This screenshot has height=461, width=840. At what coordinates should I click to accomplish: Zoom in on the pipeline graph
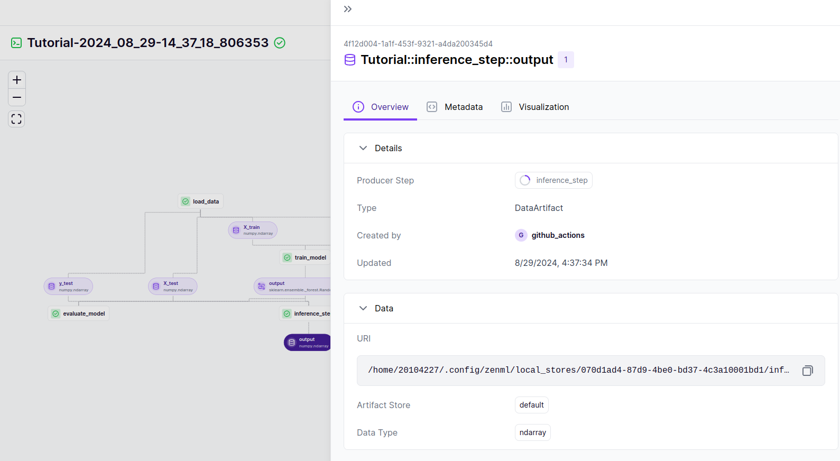(x=17, y=80)
